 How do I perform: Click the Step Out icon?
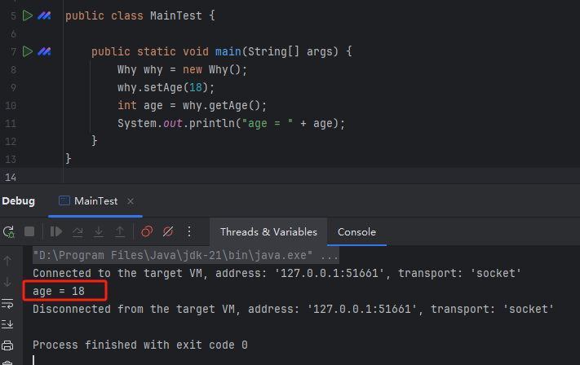(120, 231)
